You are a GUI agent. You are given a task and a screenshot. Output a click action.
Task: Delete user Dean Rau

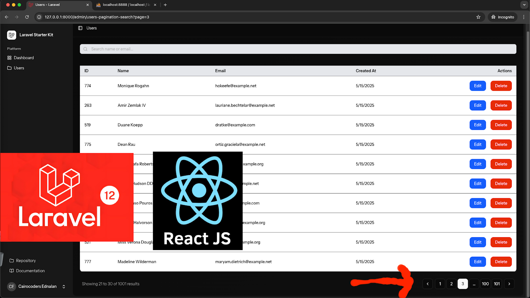(x=501, y=145)
